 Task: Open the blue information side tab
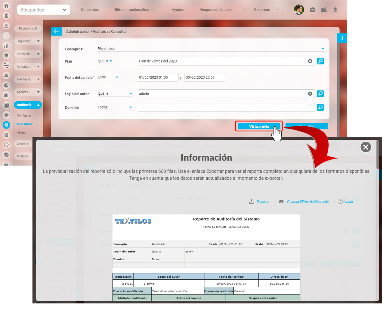click(x=342, y=38)
